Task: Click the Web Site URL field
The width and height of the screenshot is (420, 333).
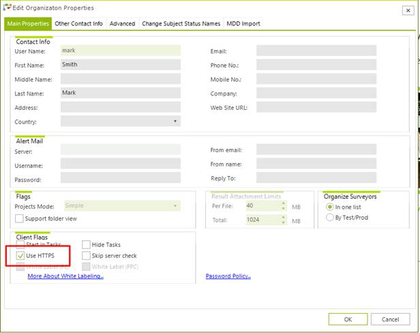Action: click(316, 107)
